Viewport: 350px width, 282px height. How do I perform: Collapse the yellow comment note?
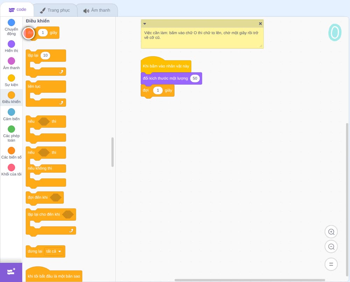pos(145,24)
